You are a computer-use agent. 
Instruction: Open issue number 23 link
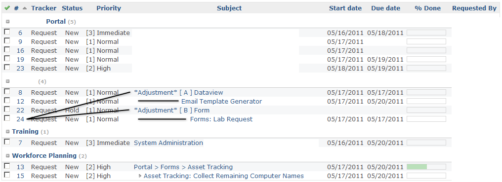click(20, 69)
